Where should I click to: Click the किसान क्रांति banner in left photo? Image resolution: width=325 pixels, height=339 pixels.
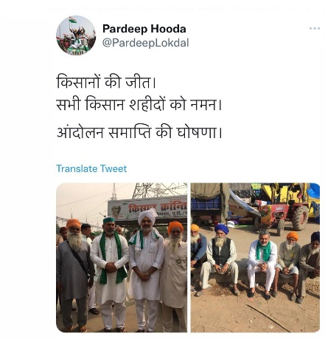147,208
